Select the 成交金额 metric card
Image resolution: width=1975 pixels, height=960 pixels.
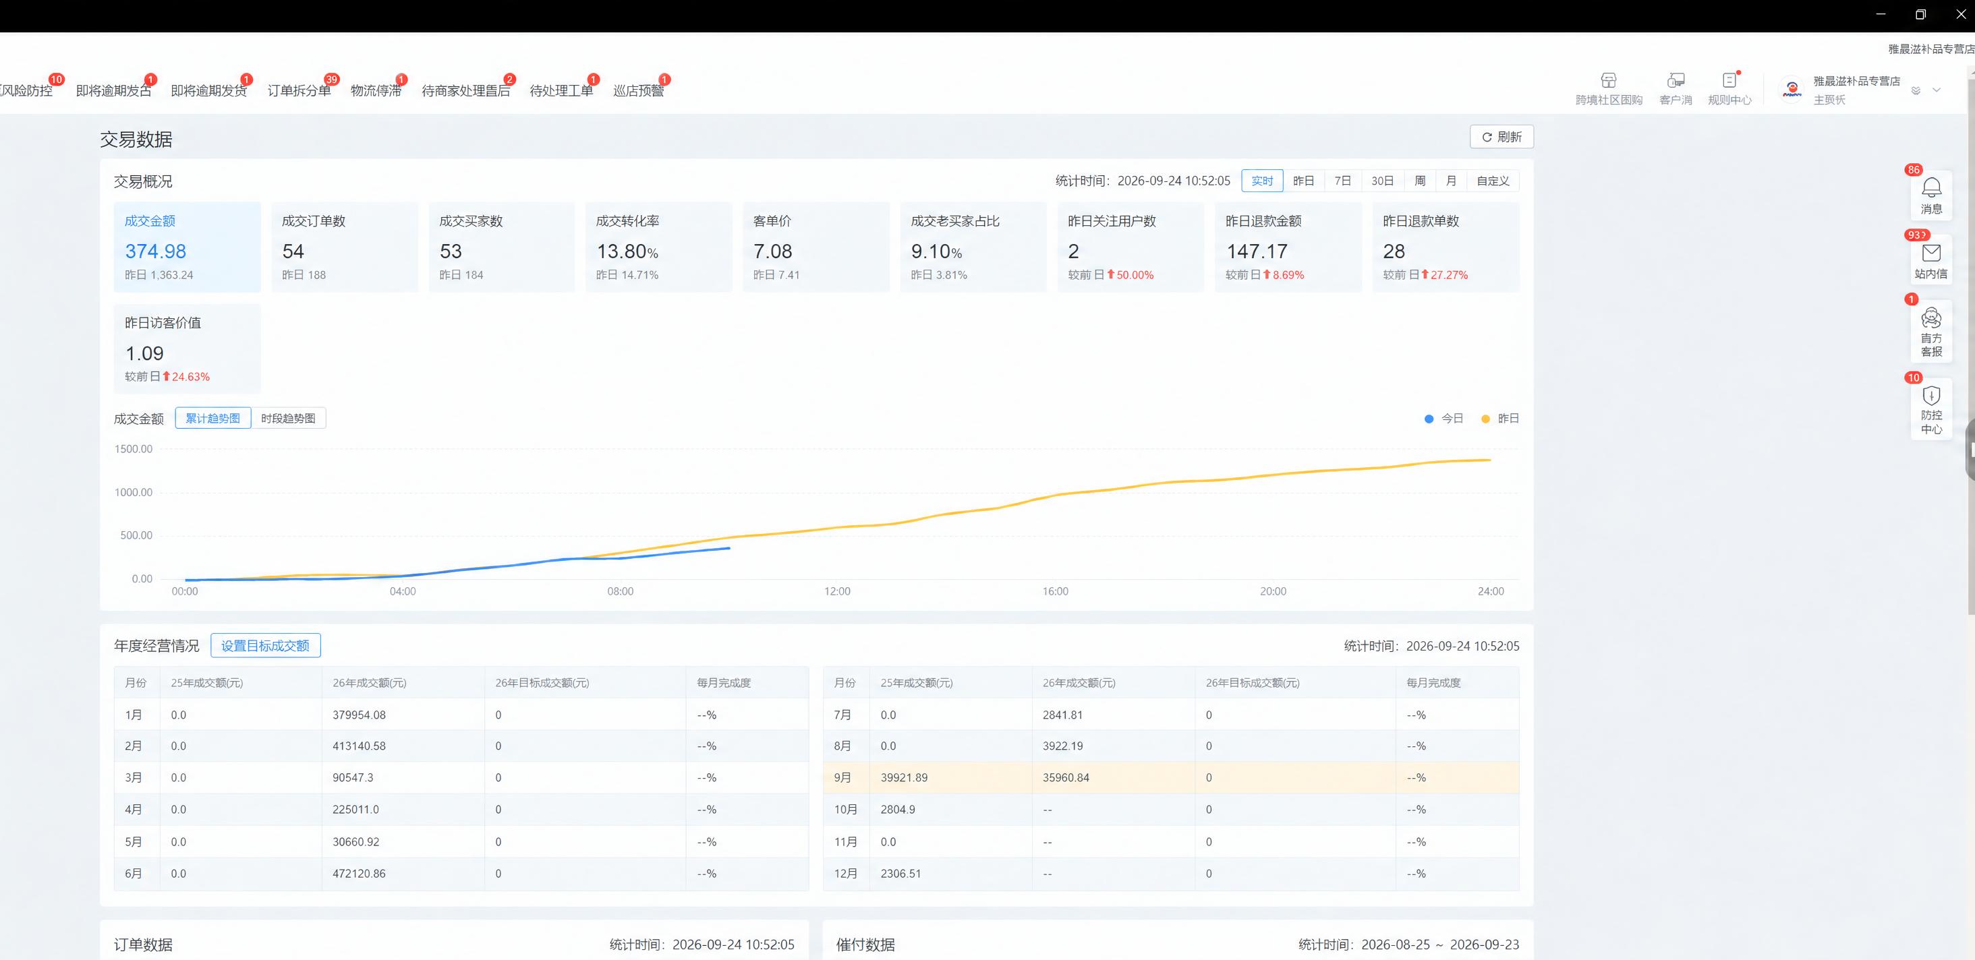(187, 247)
